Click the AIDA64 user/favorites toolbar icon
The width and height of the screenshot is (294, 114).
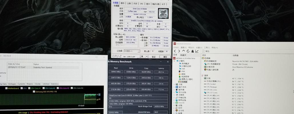193,51
